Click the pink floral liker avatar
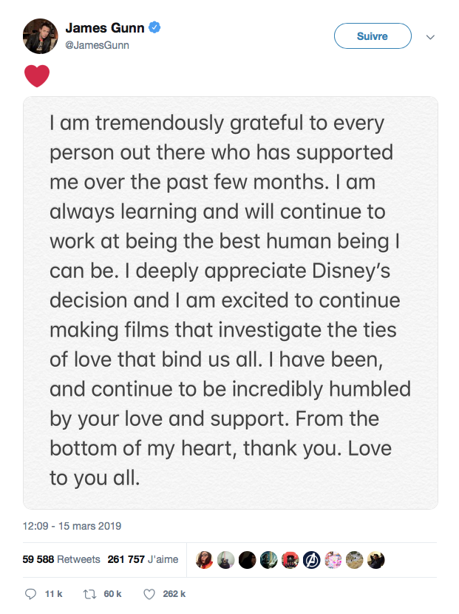 click(x=333, y=560)
